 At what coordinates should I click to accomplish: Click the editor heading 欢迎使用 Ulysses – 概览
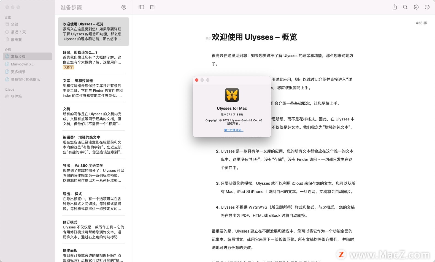coord(254,37)
